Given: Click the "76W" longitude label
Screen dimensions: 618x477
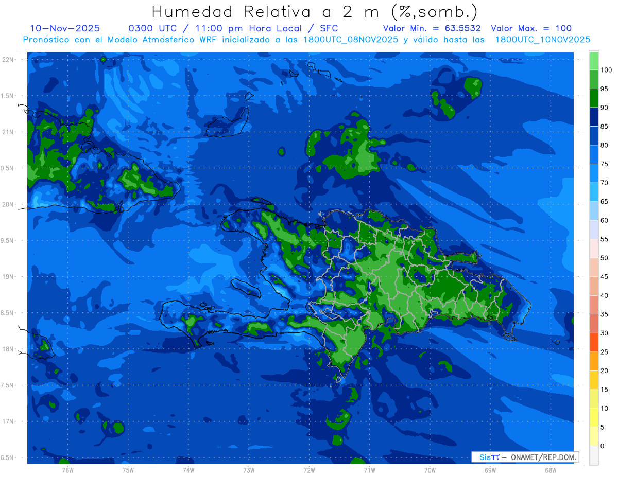Looking at the screenshot, I should pos(67,470).
